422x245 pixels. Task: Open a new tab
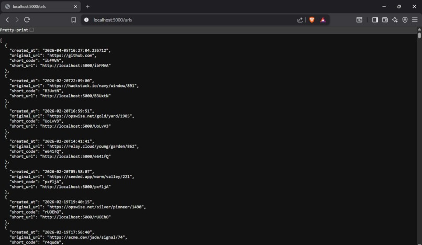(87, 6)
